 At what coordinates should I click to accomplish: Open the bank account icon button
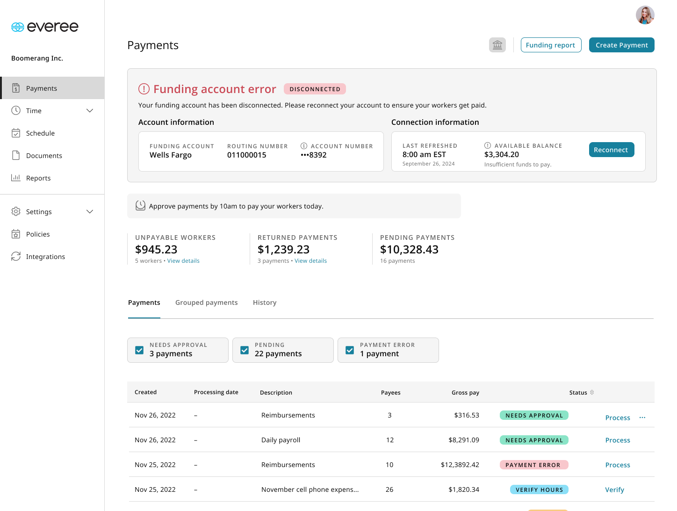(x=497, y=45)
